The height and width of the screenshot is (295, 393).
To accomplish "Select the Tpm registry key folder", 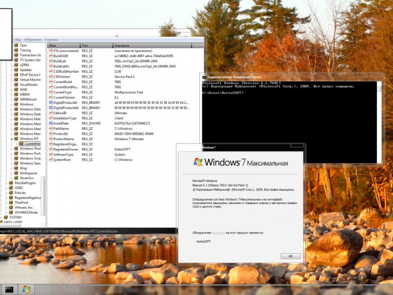I will [x=23, y=45].
